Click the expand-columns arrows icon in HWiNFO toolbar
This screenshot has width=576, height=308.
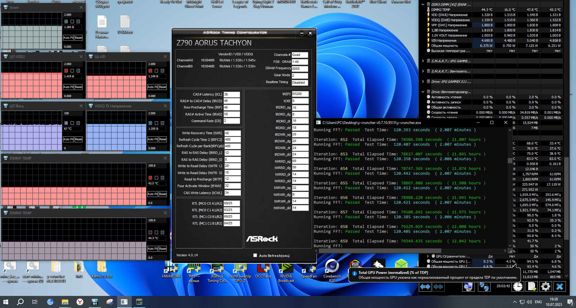(x=425, y=287)
